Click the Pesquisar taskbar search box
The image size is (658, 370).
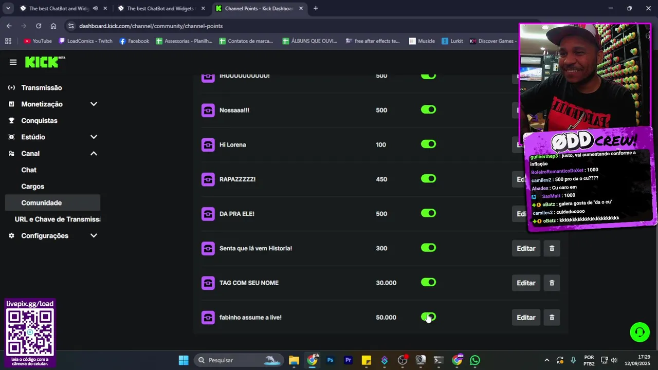click(239, 360)
